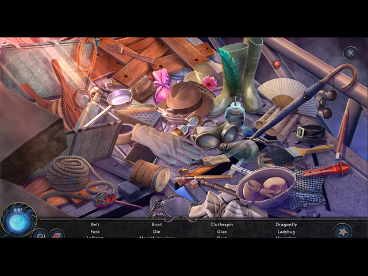Click the brown fedora hat
This screenshot has height=276, width=368.
click(184, 99)
